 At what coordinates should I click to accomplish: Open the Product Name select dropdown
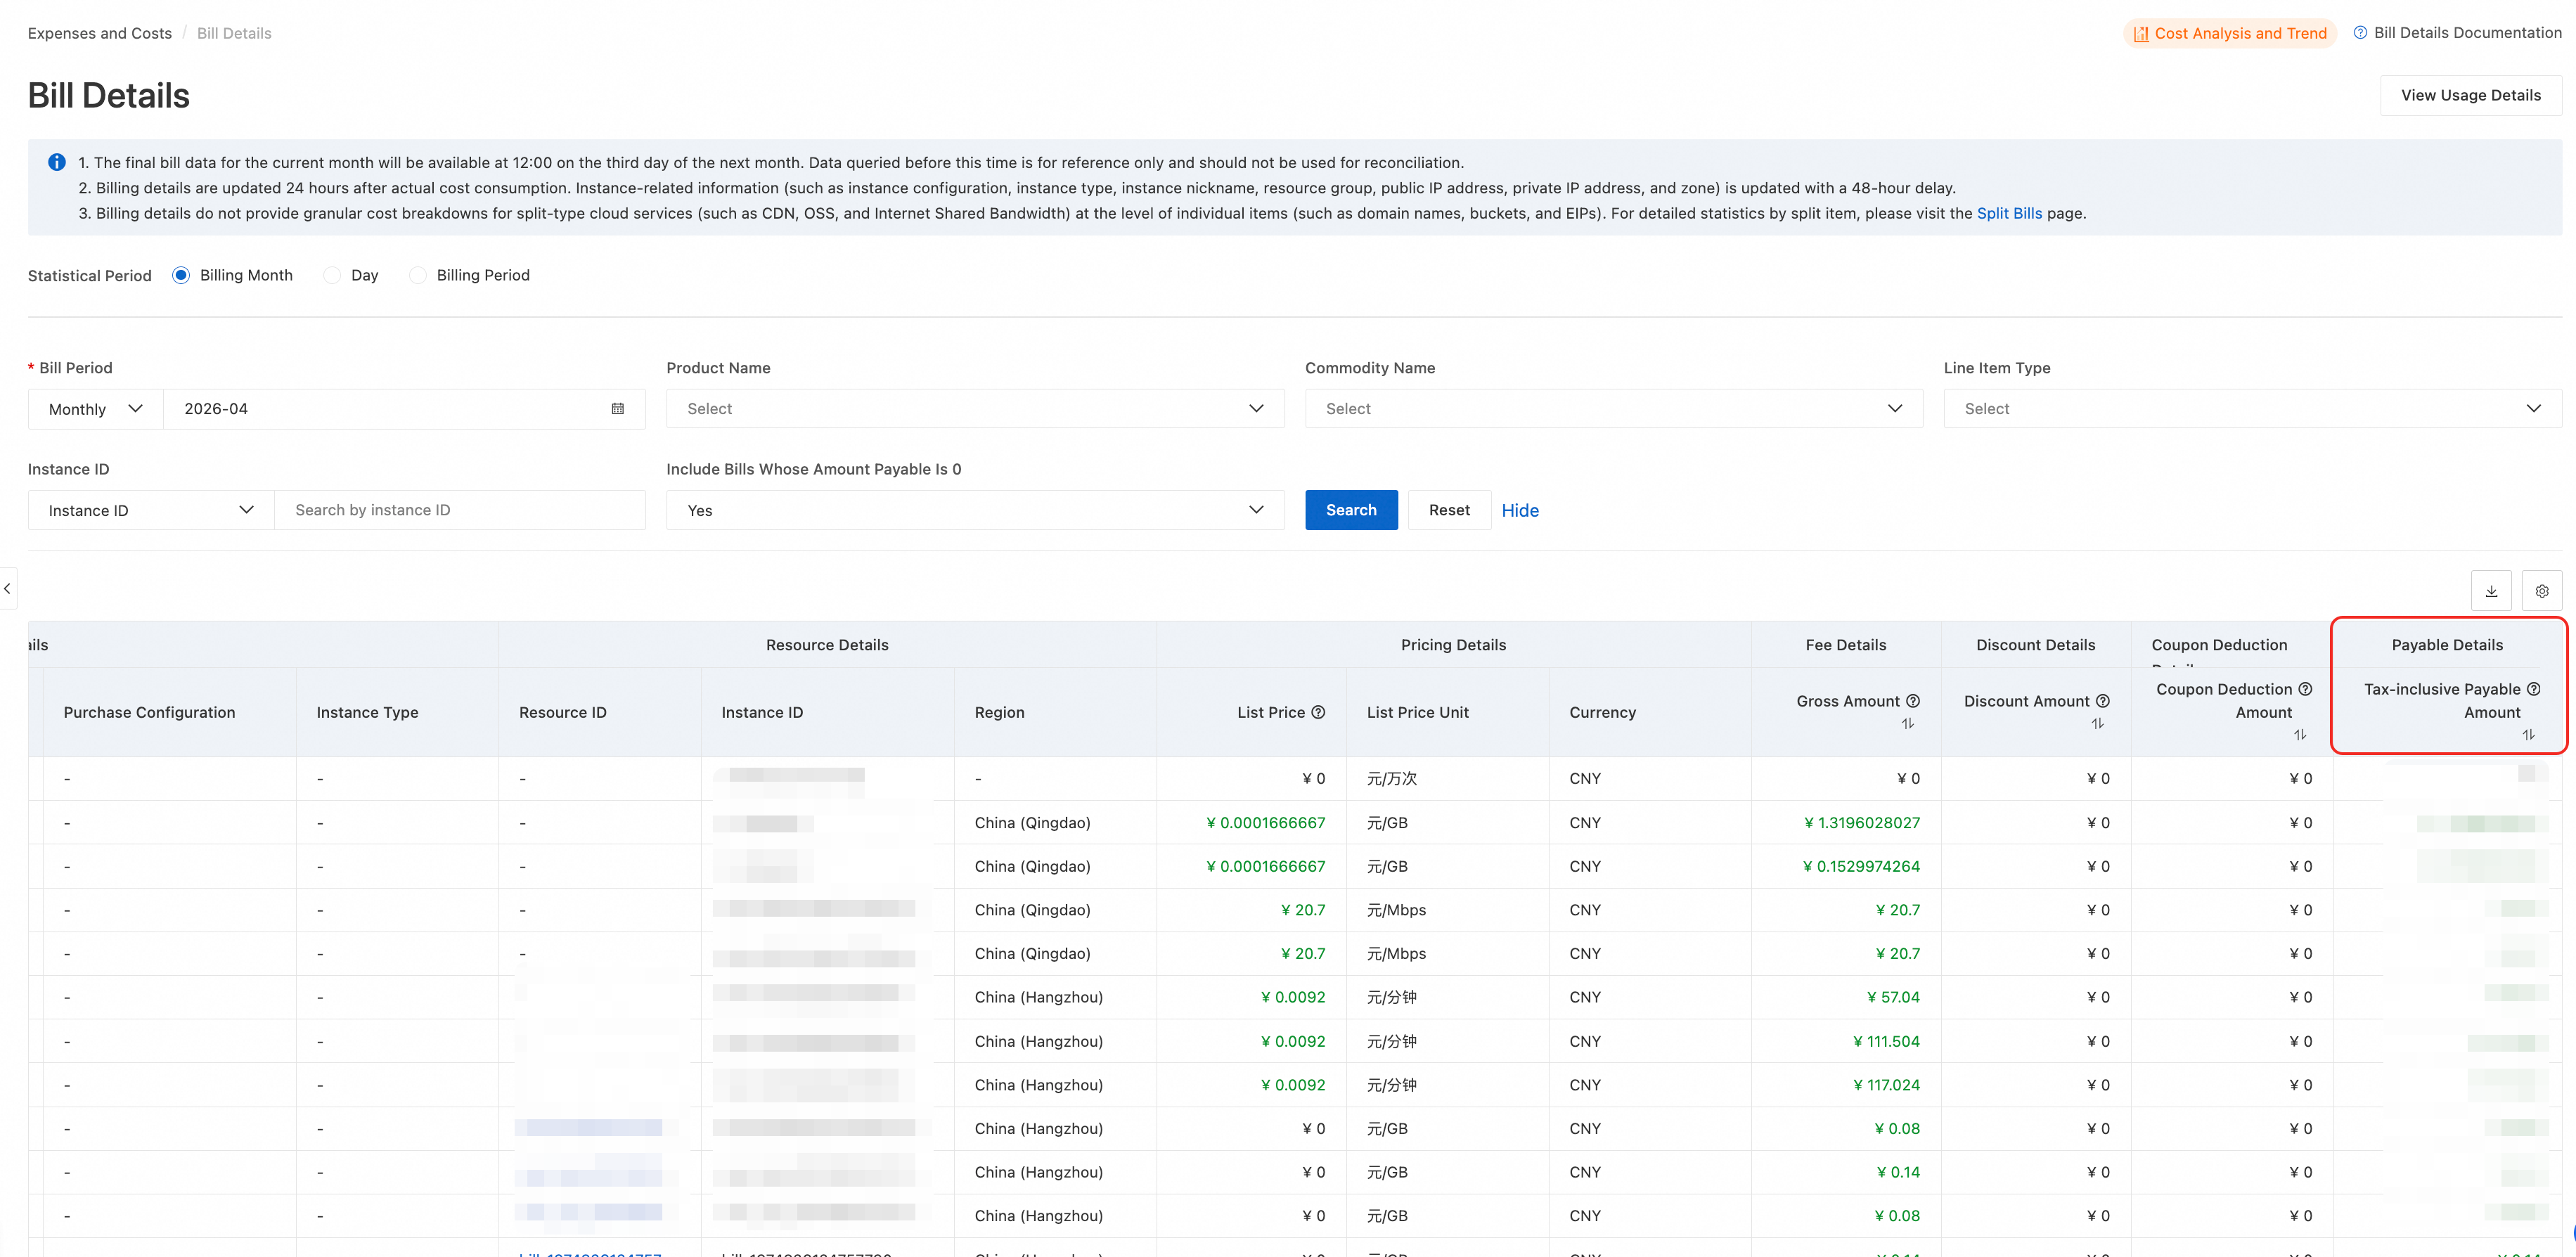point(975,409)
